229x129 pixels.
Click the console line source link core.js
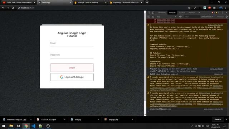(x=216, y=69)
